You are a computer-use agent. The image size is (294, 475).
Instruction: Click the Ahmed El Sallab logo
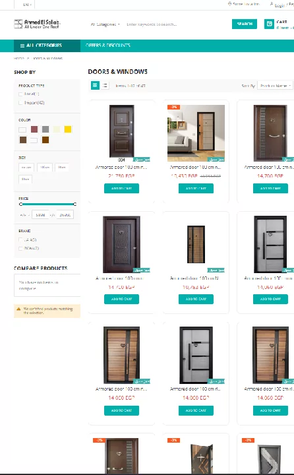[37, 24]
